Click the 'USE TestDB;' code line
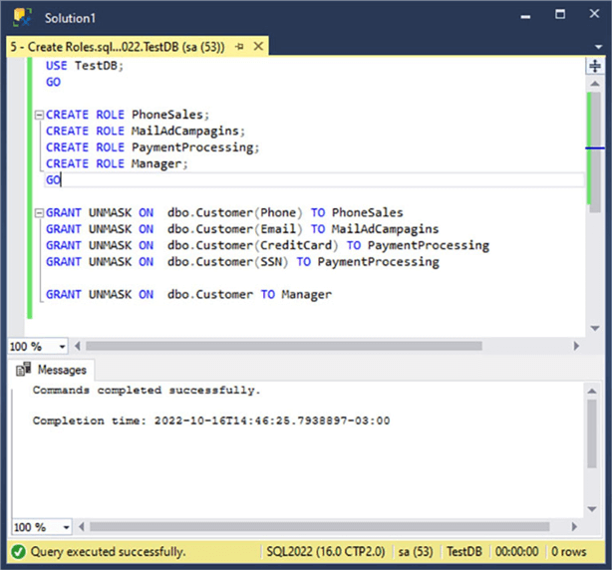Image resolution: width=612 pixels, height=570 pixels. [85, 66]
